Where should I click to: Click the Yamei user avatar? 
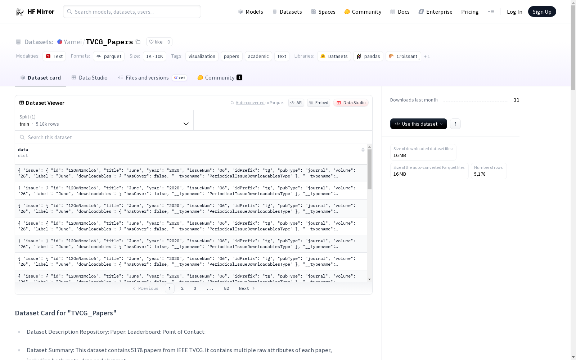60,42
